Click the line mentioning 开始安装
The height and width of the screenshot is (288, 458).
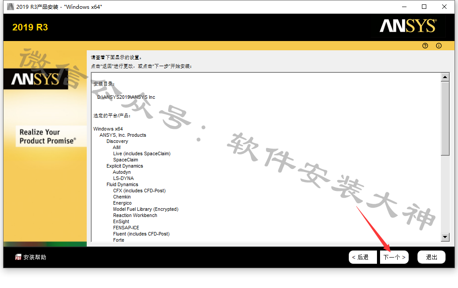point(141,66)
